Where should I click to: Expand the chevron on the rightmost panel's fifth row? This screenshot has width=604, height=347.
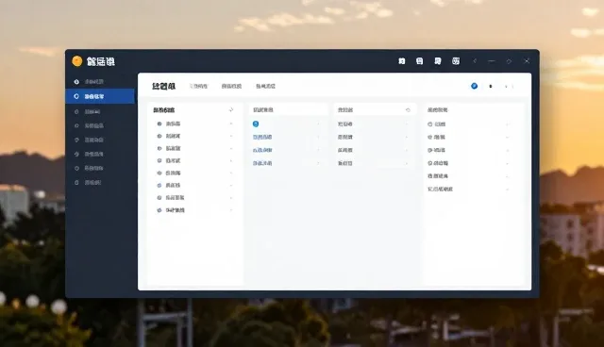pos(508,176)
